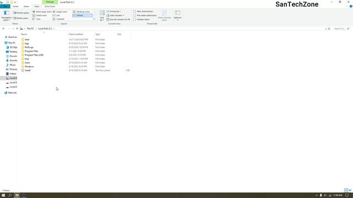Sort by the Size column header
This screenshot has width=353, height=198.
click(119, 34)
